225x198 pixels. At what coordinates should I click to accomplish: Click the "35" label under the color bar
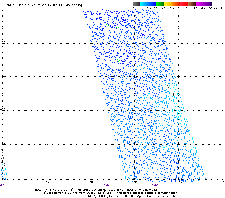(x=187, y=8)
